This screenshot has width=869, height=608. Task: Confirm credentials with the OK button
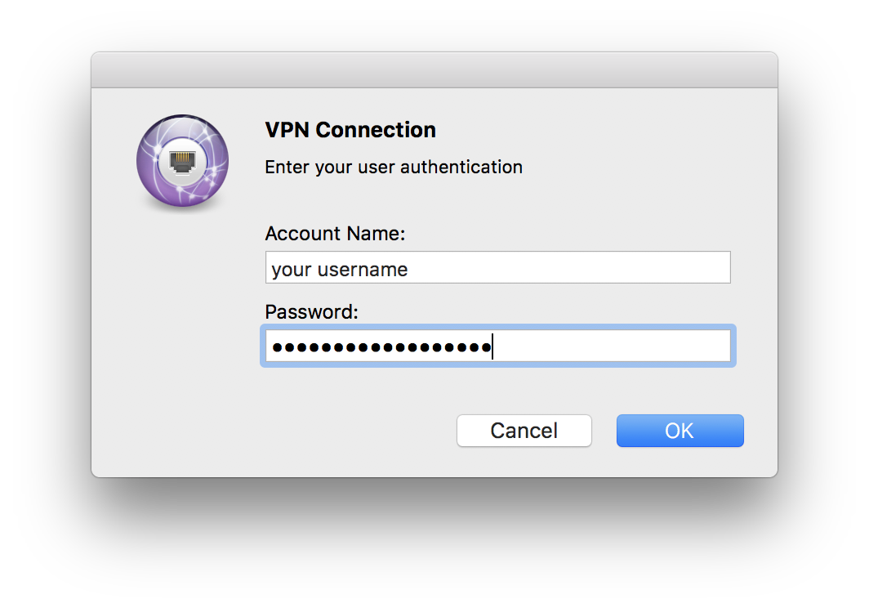point(680,431)
